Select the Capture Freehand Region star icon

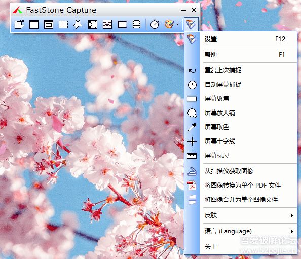coord(78,24)
